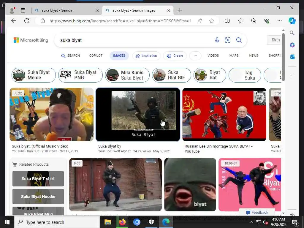Select 'Blyat Bat' suggestion chip
The image size is (304, 228).
coord(210,75)
